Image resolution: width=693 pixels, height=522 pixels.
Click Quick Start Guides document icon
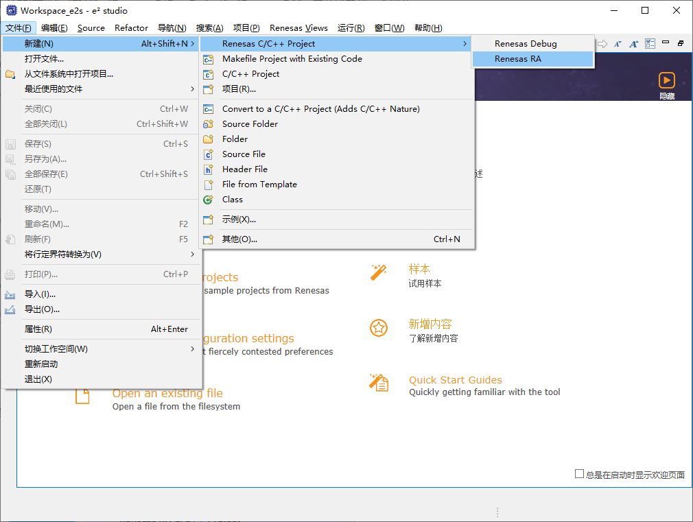pos(379,383)
